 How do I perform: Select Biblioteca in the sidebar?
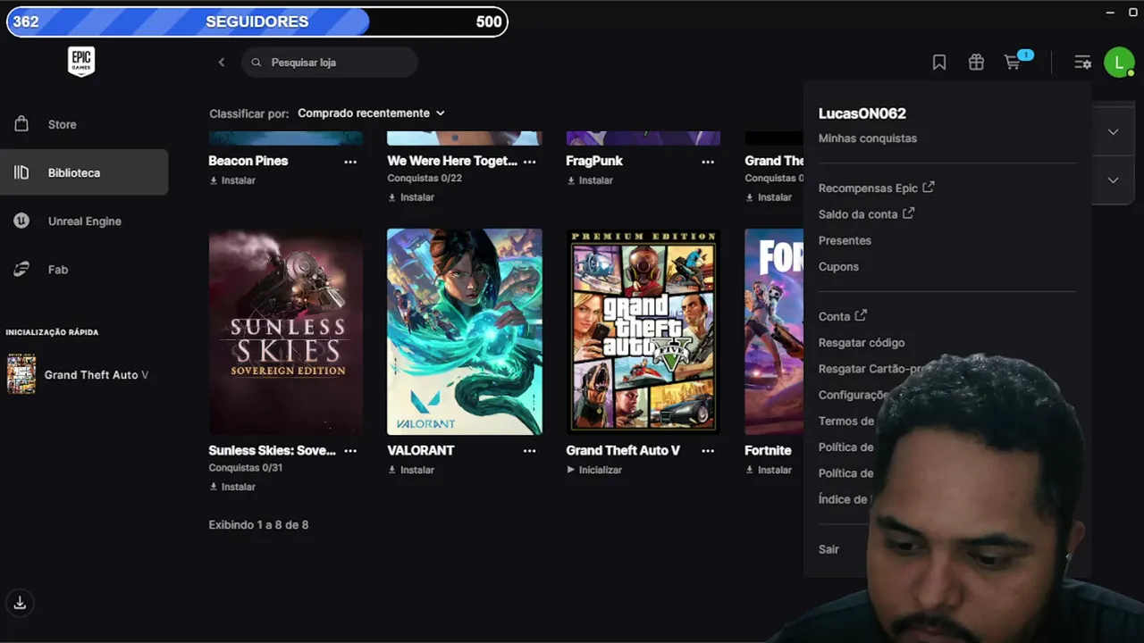(x=84, y=172)
